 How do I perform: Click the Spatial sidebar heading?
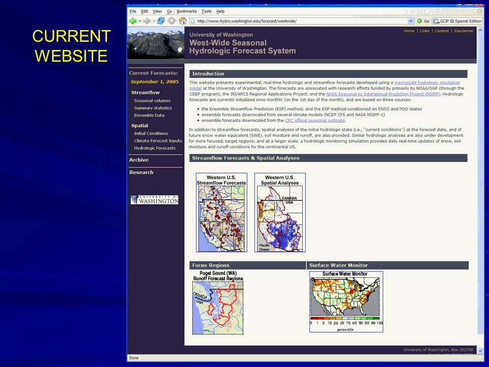pos(140,125)
